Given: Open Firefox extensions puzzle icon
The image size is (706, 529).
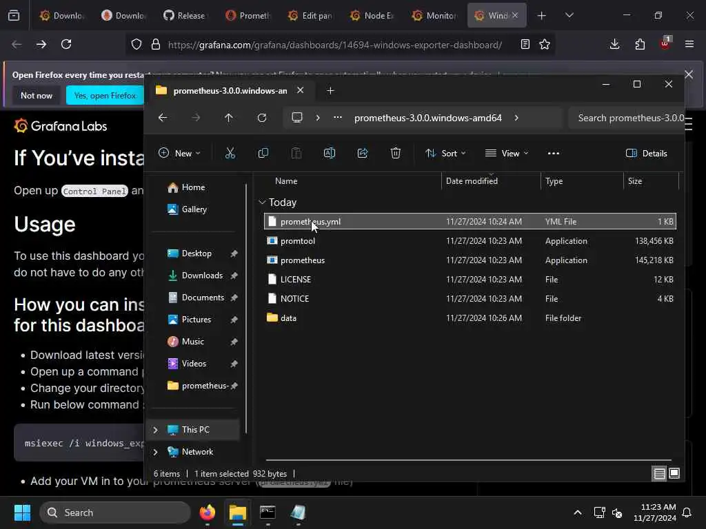Looking at the screenshot, I should pyautogui.click(x=640, y=44).
